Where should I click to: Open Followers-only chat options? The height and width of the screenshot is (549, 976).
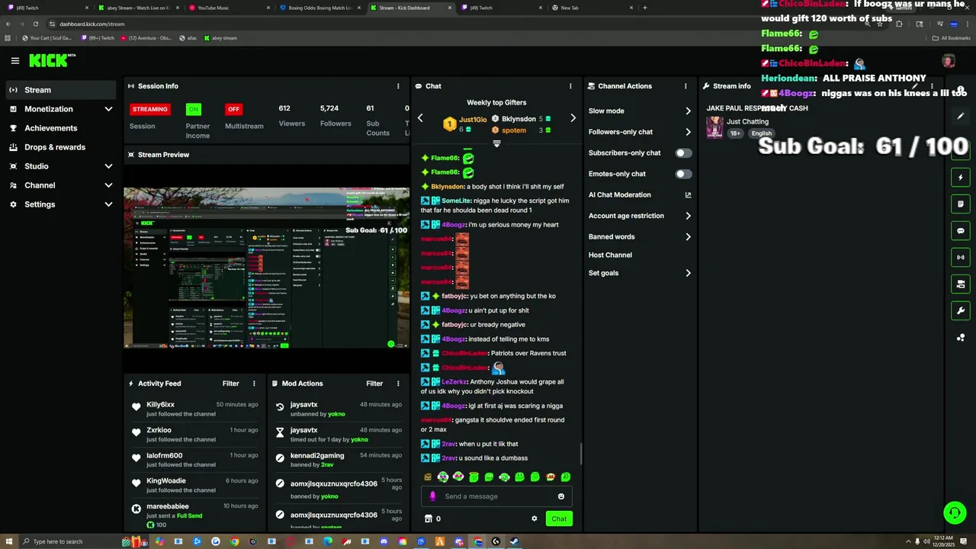click(640, 132)
